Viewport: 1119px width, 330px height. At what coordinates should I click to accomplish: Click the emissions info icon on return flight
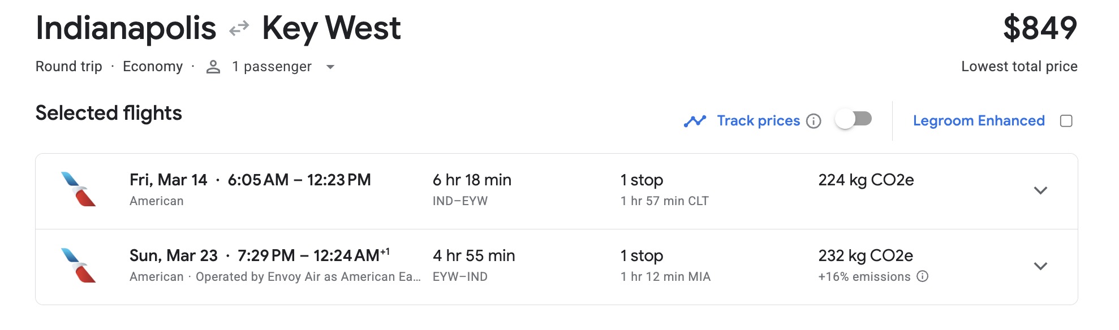[923, 276]
